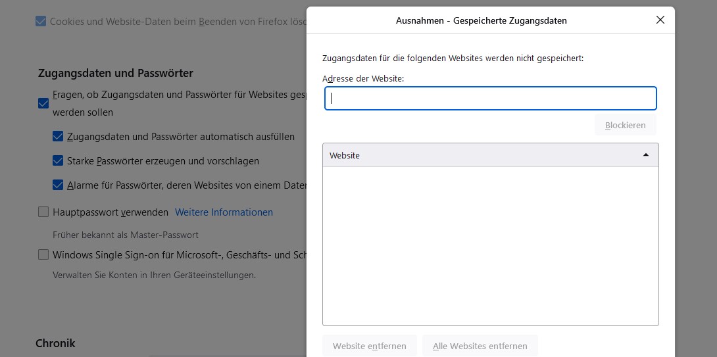Image resolution: width=717 pixels, height=357 pixels.
Task: Click inside the empty website exceptions list
Action: click(490, 247)
